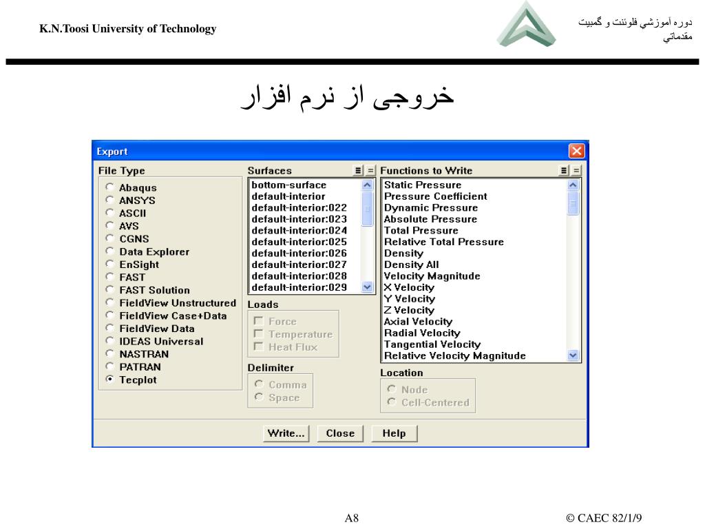Click the Close button

tap(340, 433)
